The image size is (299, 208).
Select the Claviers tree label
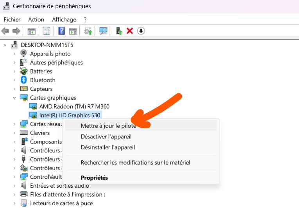pyautogui.click(x=40, y=133)
